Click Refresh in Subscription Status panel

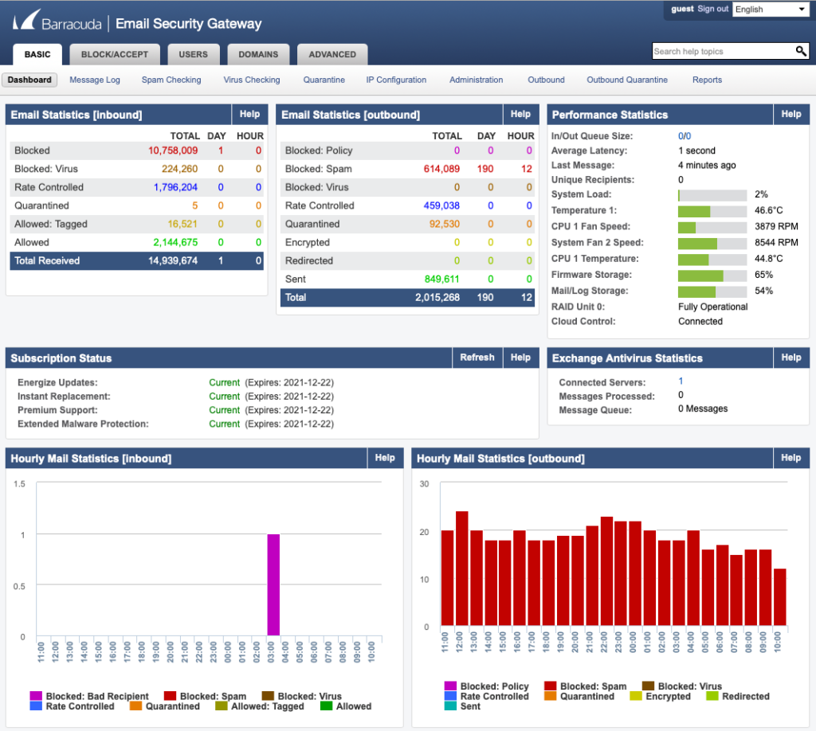click(x=477, y=358)
